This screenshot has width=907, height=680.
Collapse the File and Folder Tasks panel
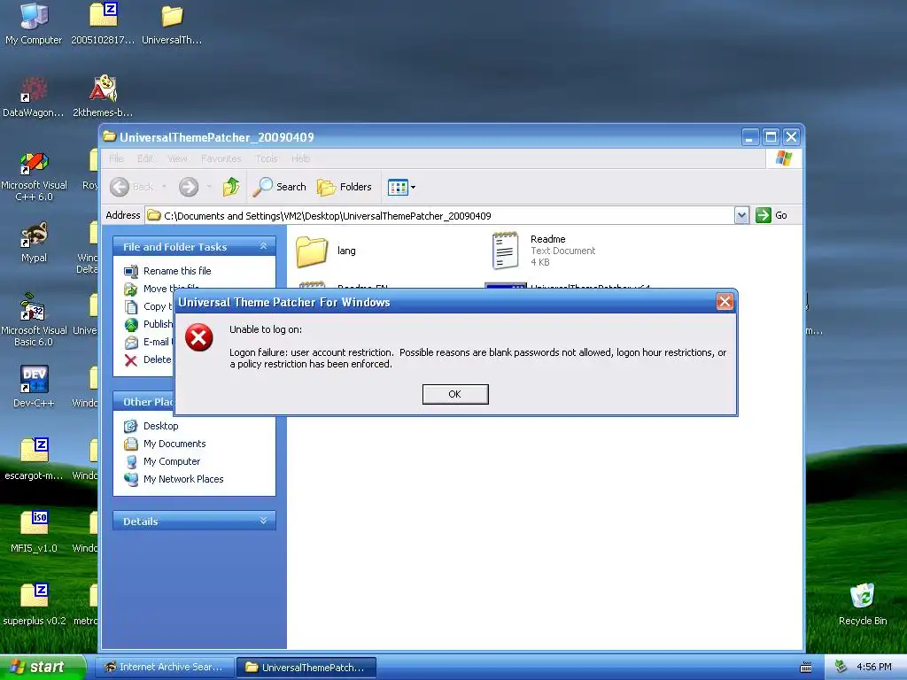point(263,246)
